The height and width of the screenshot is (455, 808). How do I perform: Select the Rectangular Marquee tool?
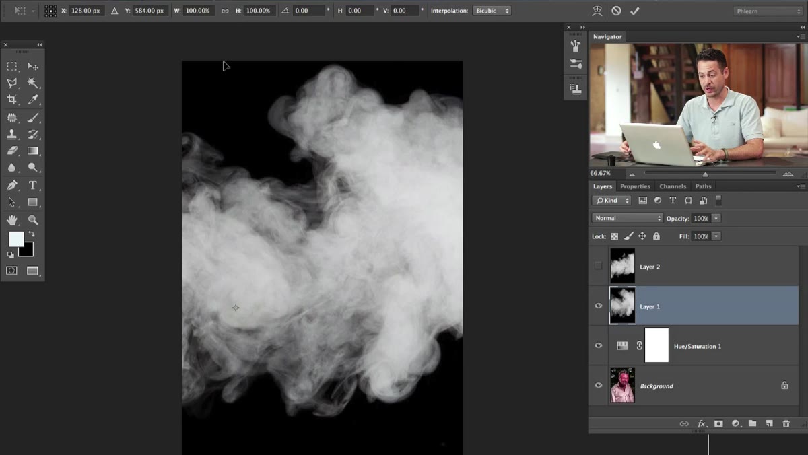[12, 66]
